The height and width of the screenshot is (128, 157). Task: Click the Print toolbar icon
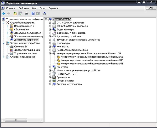[x=26, y=13]
